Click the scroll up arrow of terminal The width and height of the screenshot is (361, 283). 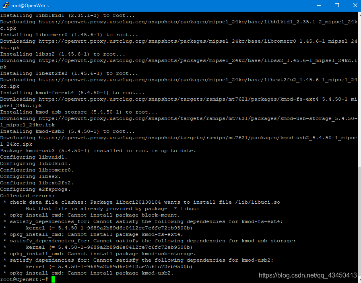click(360, 14)
